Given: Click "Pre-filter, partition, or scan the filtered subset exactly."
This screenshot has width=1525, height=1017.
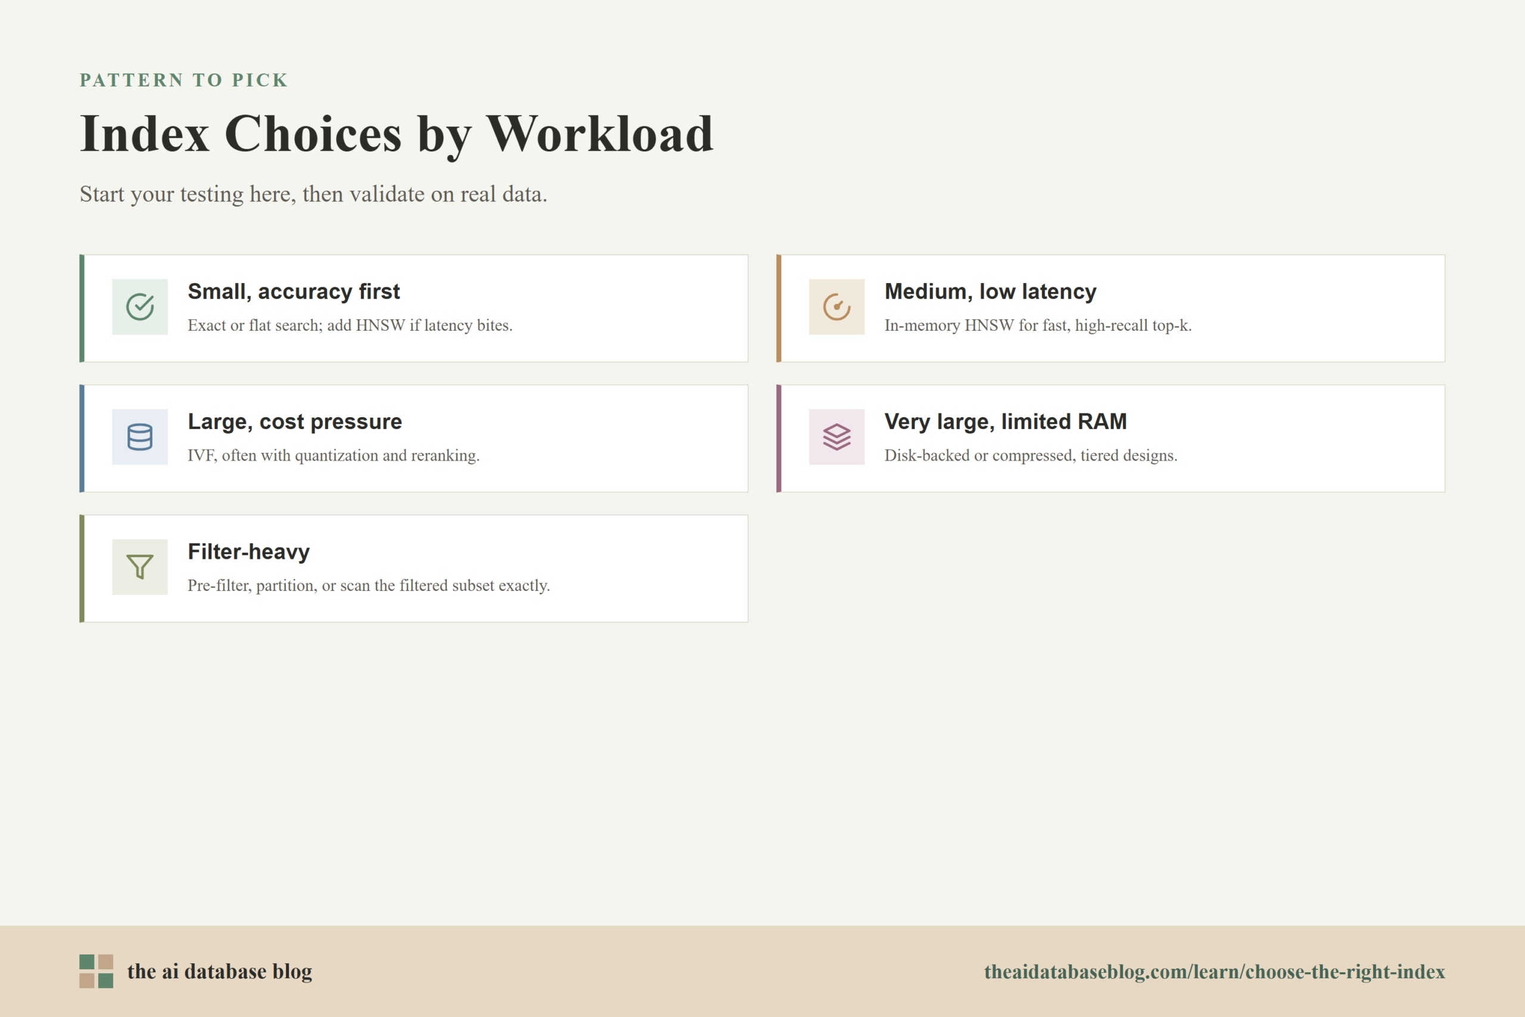Looking at the screenshot, I should 369,586.
